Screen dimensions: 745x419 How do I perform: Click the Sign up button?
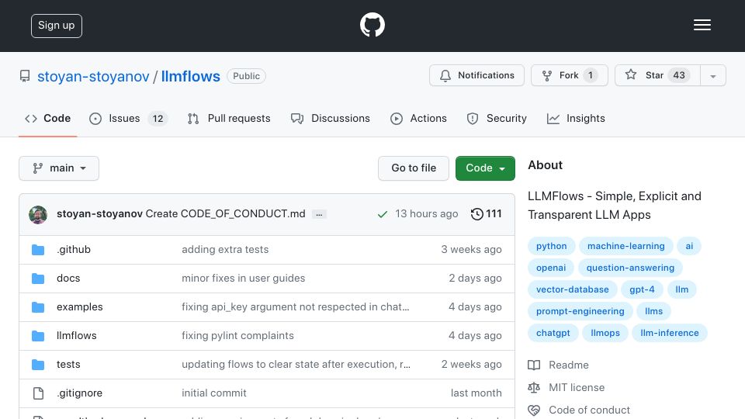57,26
